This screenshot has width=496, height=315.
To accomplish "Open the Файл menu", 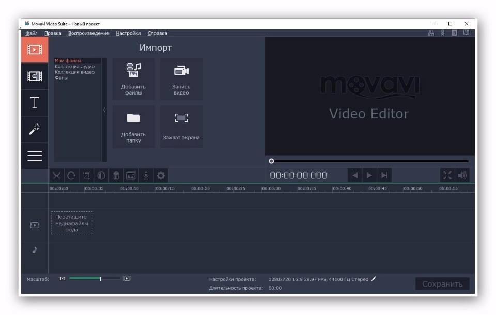I will tap(32, 33).
